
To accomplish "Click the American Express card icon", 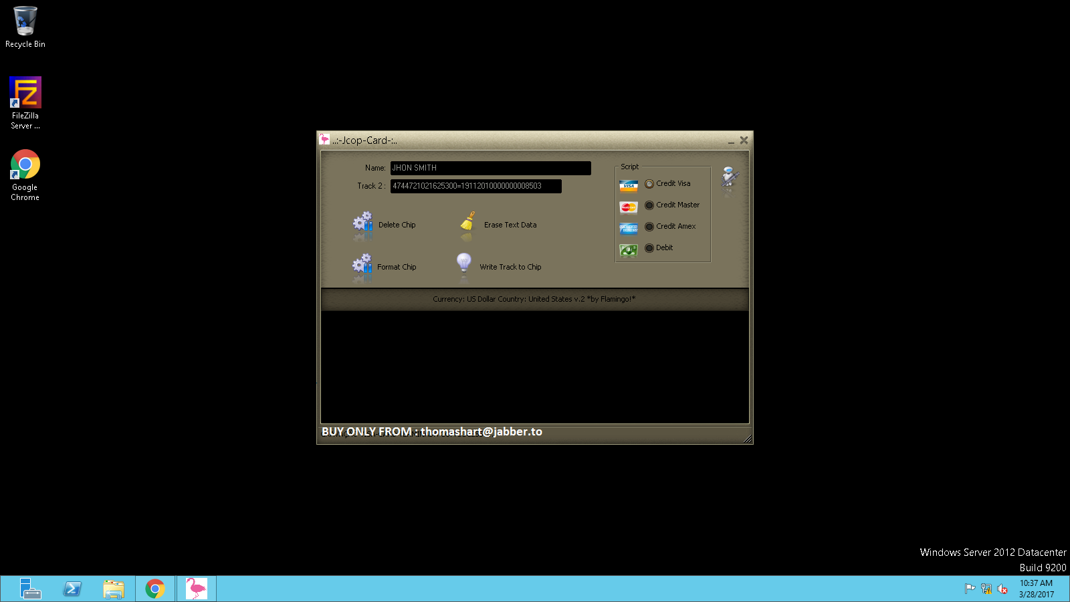I will (x=629, y=228).
